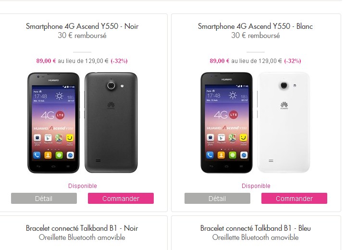Click Commander for the white Ascend Y550
345x250 pixels.
click(x=294, y=198)
